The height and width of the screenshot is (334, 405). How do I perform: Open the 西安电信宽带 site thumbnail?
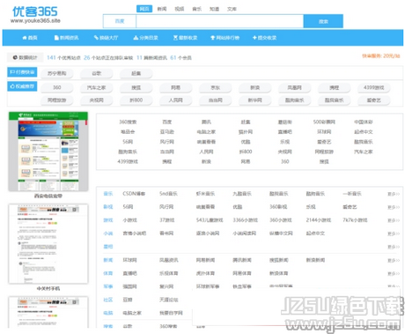(48, 152)
